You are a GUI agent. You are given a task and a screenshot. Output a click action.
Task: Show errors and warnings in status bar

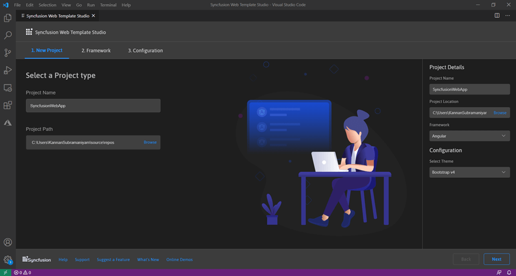[23, 272]
